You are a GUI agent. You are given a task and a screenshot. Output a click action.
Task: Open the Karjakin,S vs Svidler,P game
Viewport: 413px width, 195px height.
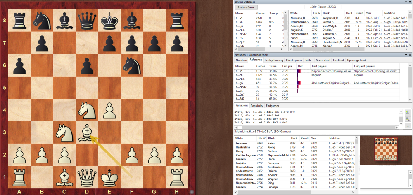click(349, 30)
